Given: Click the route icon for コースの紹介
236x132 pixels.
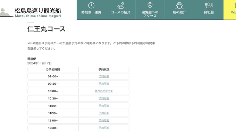Looking at the screenshot, I should (121, 6).
